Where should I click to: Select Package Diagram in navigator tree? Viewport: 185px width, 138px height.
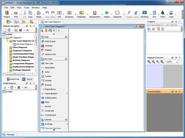pos(22,70)
